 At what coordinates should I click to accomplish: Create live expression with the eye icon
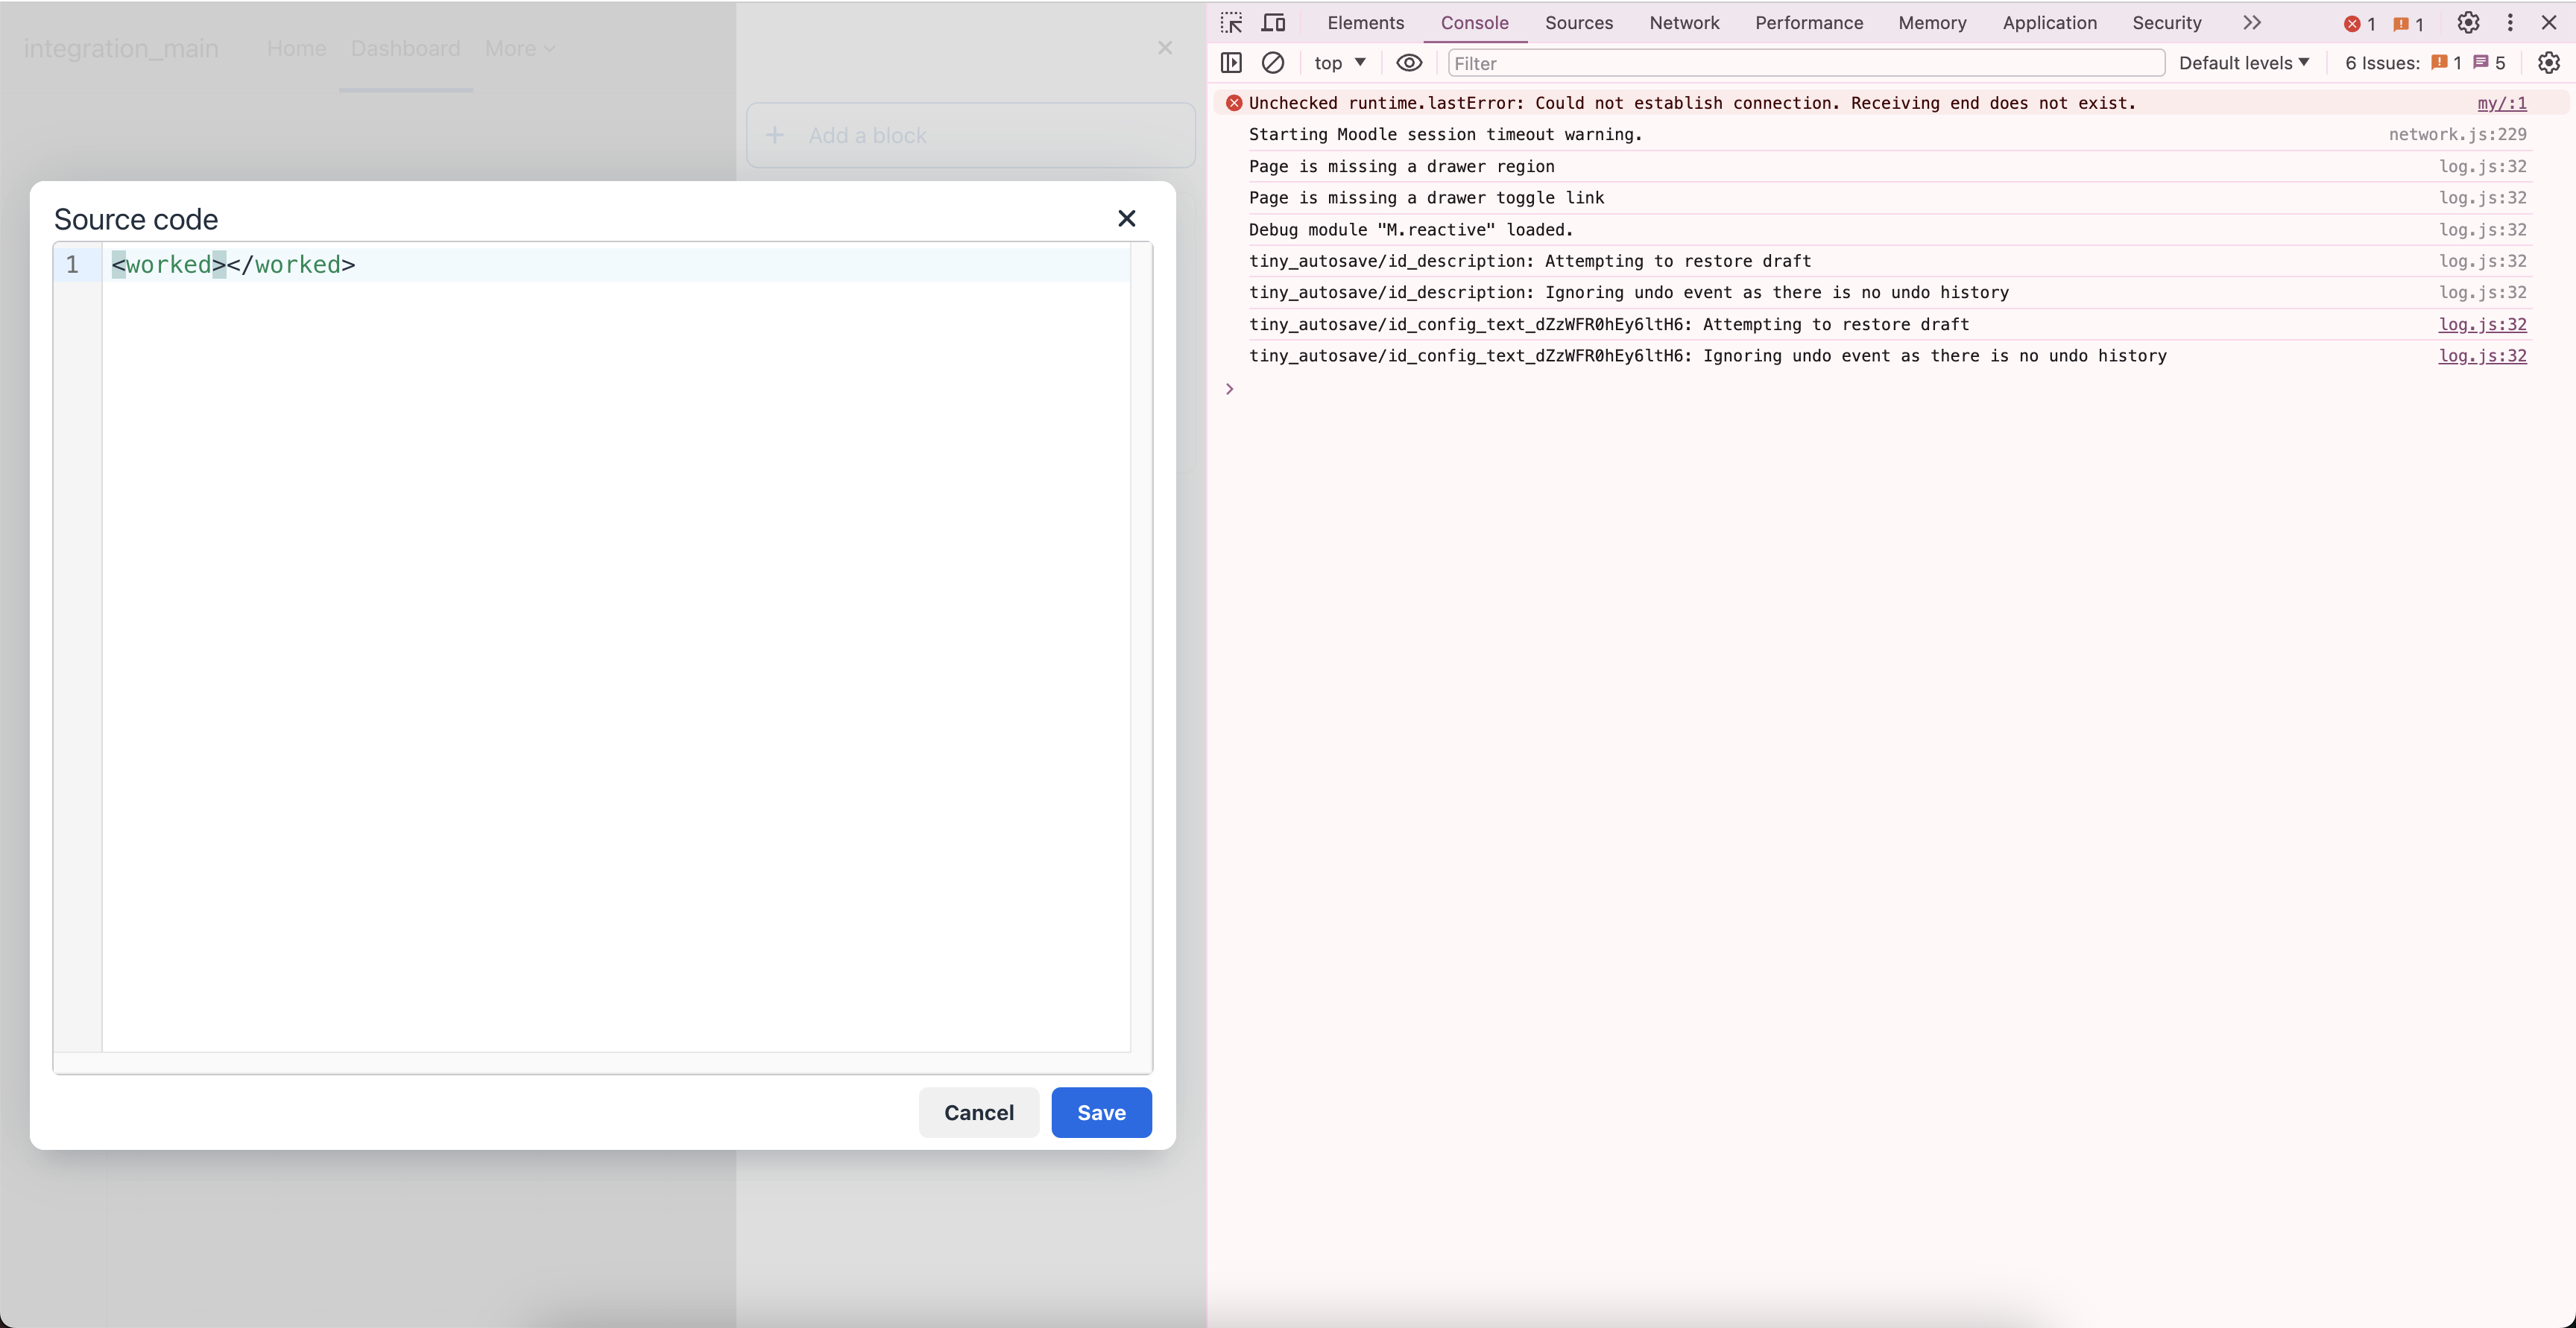(1409, 63)
